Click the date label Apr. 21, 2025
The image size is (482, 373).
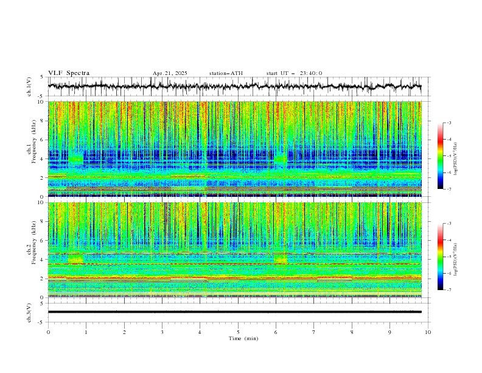coord(170,73)
